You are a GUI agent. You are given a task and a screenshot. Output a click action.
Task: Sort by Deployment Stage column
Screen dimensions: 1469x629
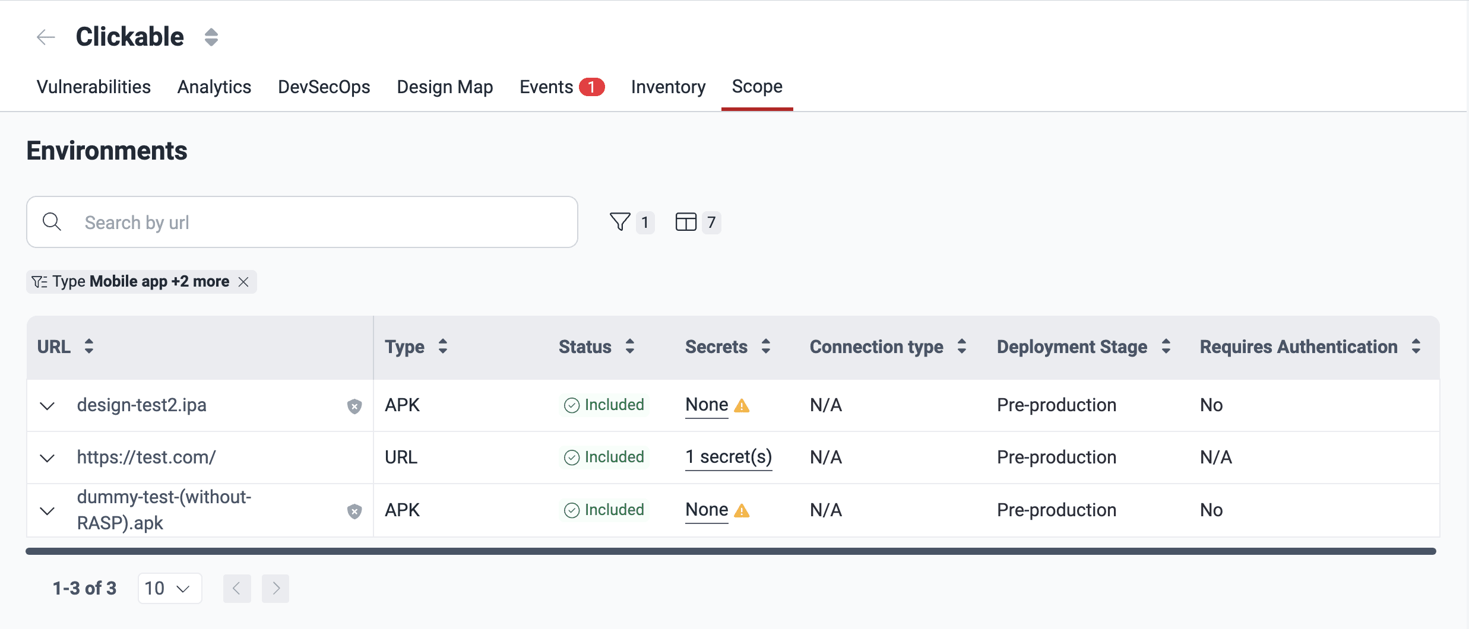tap(1166, 346)
